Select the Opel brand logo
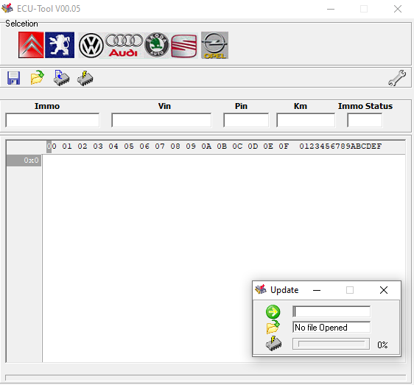414x385 pixels. (214, 45)
